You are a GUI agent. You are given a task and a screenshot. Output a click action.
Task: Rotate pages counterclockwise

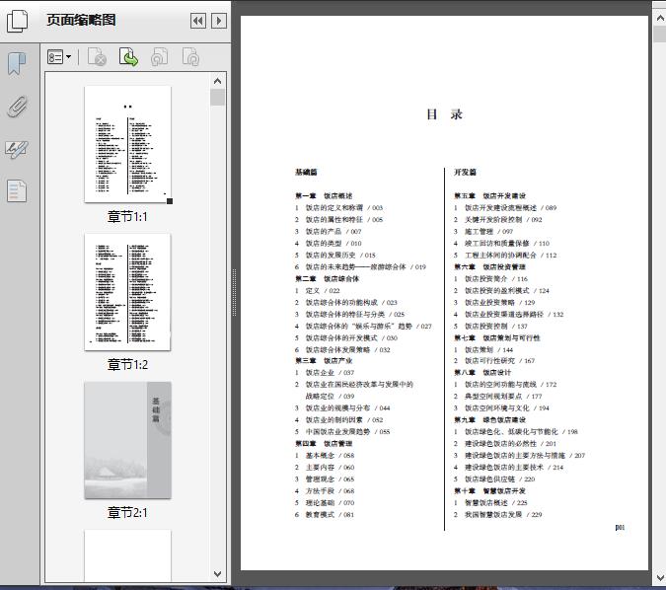point(159,58)
